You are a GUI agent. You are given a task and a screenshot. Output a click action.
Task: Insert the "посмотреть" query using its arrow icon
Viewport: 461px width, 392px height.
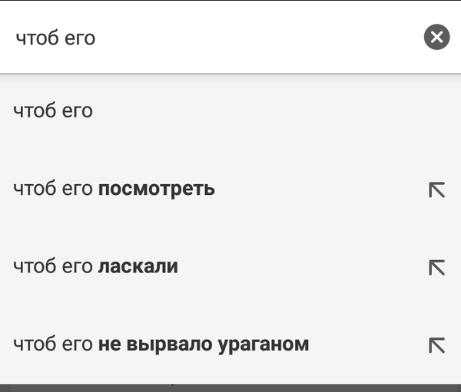pyautogui.click(x=436, y=189)
